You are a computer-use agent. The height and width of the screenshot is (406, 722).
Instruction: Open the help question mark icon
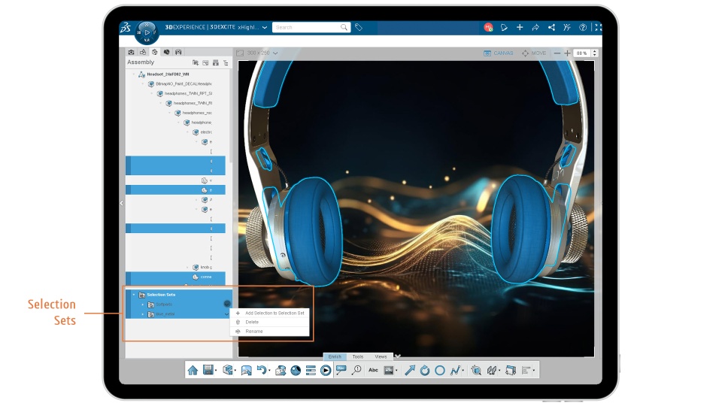[x=583, y=28]
